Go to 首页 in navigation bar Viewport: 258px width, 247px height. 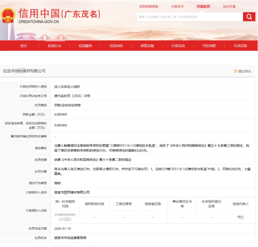24,46
